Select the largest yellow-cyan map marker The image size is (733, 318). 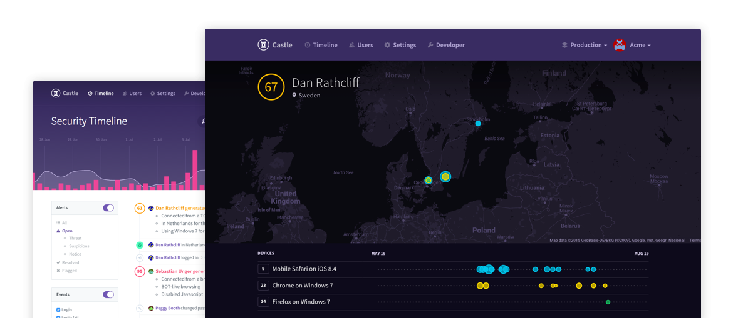click(x=445, y=176)
